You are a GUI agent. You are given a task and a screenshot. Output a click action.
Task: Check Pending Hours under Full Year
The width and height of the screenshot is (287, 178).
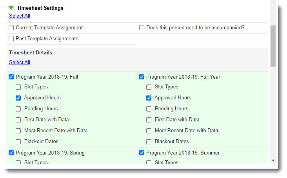[x=149, y=109]
